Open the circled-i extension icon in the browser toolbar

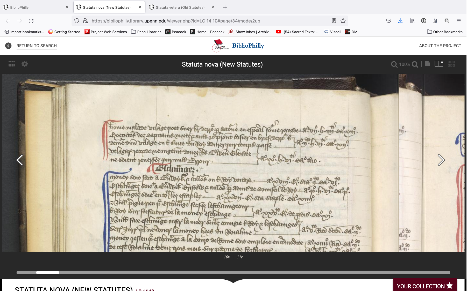(x=424, y=21)
